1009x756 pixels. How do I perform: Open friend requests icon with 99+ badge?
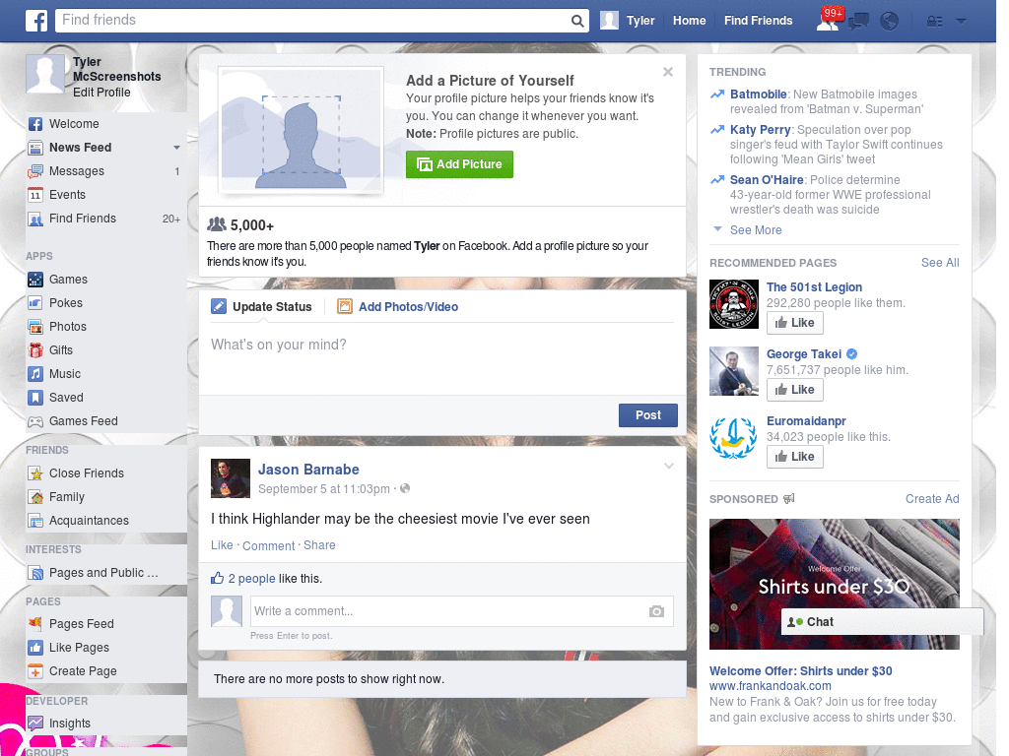click(829, 21)
